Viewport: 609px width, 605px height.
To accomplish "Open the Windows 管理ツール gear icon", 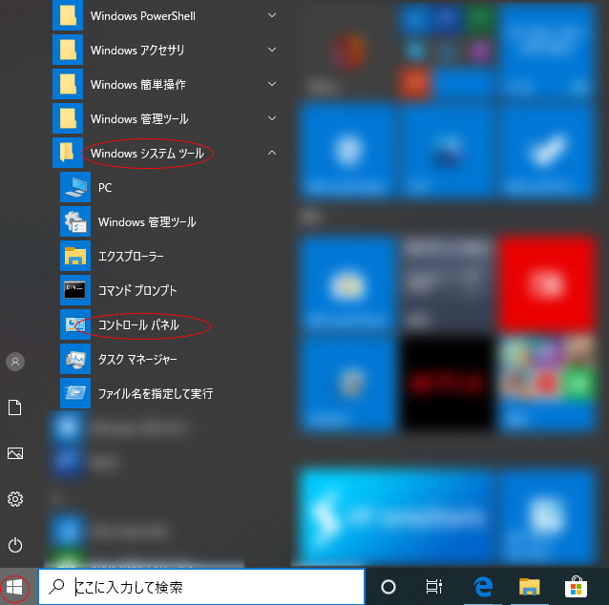I will coord(75,221).
